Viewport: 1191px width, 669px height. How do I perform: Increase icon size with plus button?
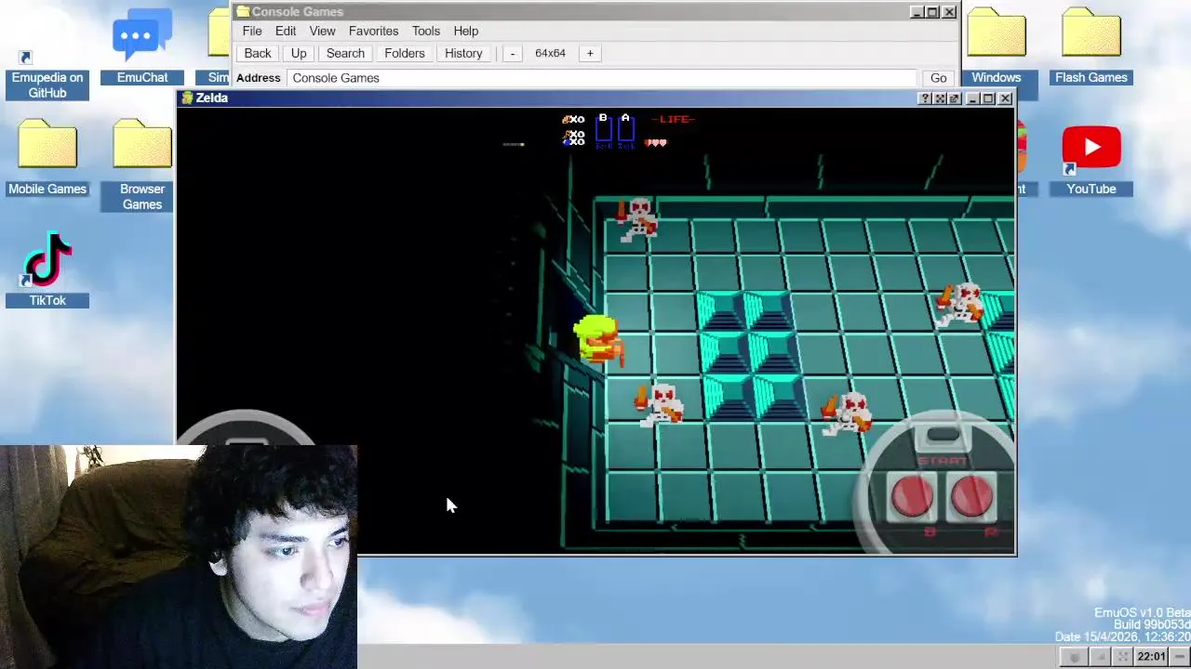click(590, 54)
